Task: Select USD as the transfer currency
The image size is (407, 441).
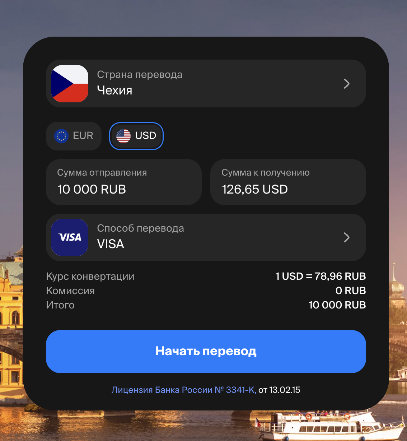Action: pyautogui.click(x=136, y=136)
